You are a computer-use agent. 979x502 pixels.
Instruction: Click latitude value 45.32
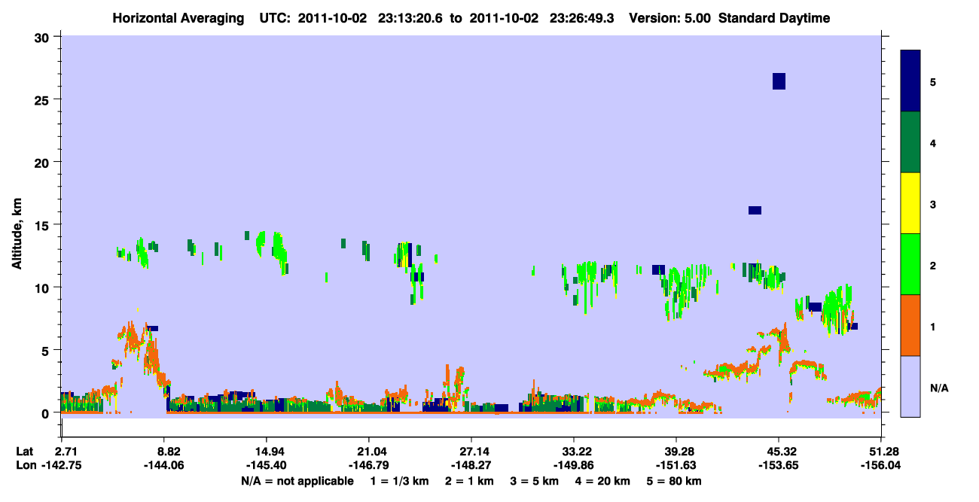coord(778,452)
